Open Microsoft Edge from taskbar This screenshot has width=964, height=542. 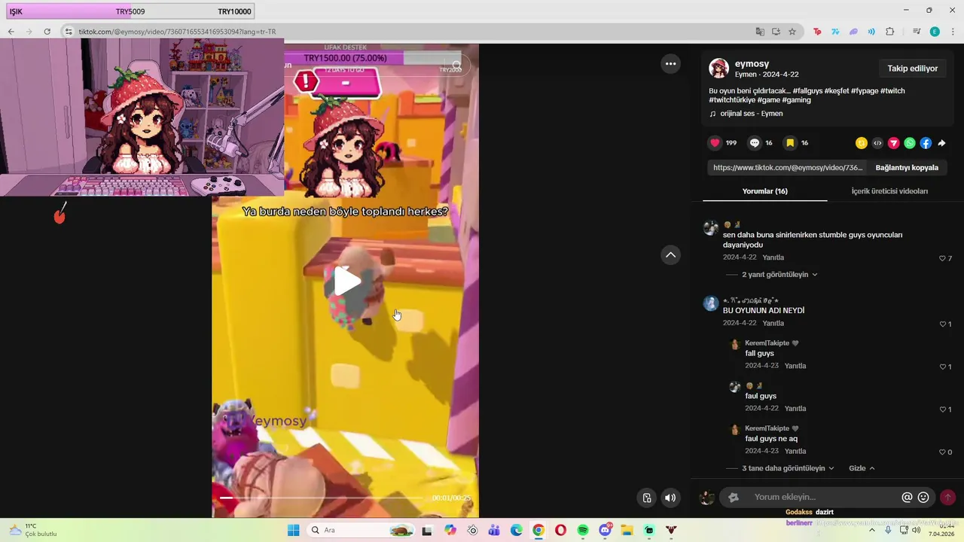coord(516,530)
